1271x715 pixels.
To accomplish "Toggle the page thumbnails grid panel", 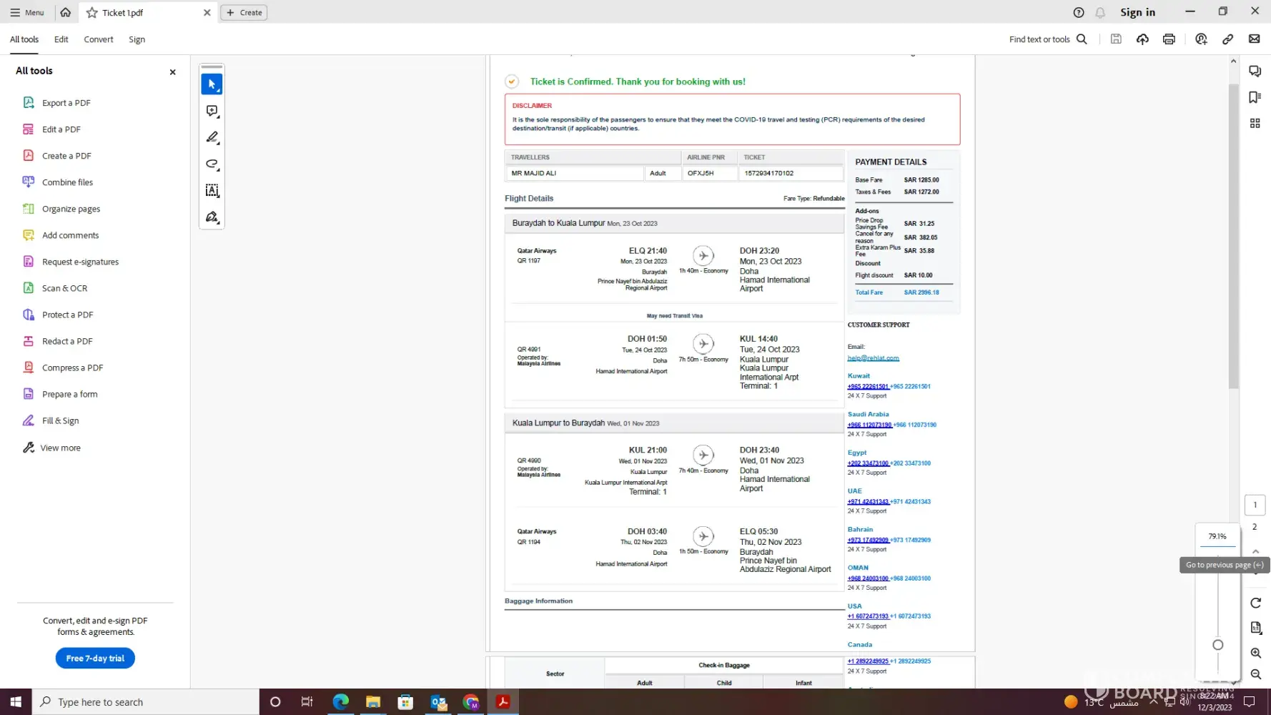I will 1255,124.
